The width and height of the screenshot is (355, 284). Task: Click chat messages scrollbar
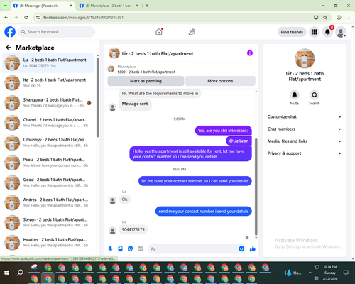point(256,187)
